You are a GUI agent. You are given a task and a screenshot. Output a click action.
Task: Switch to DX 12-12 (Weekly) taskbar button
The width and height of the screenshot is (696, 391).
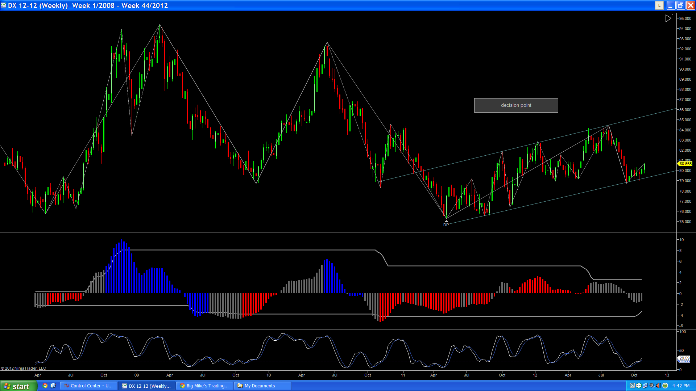(x=147, y=386)
